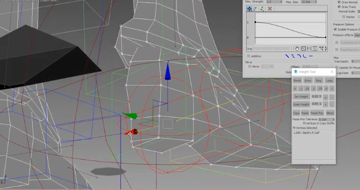This screenshot has height=190, width=360.
Task: Enable the Mirror checkbox
Action: coord(250,66)
